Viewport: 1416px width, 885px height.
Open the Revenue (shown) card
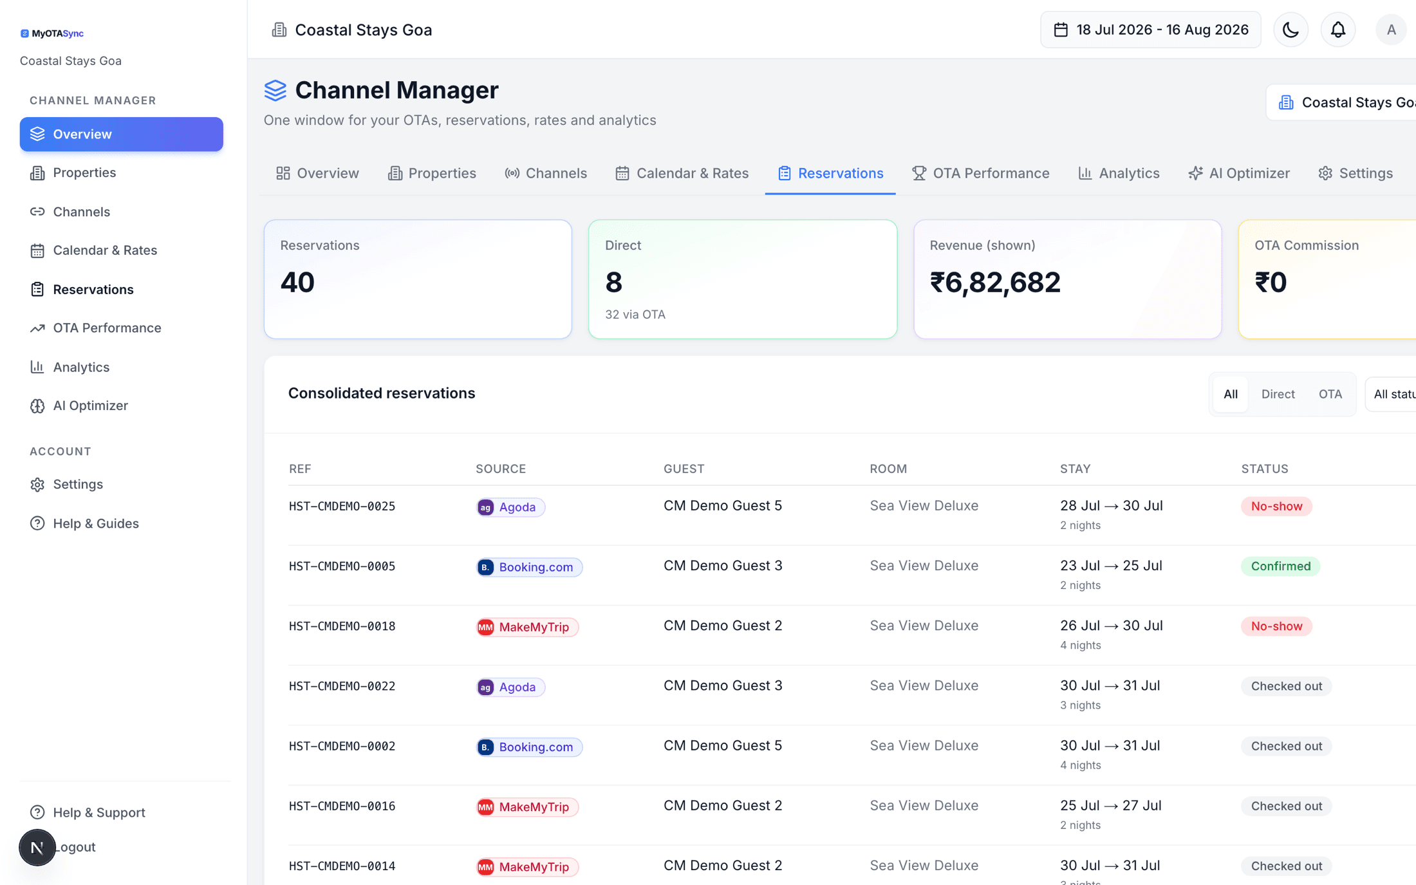(x=1068, y=279)
